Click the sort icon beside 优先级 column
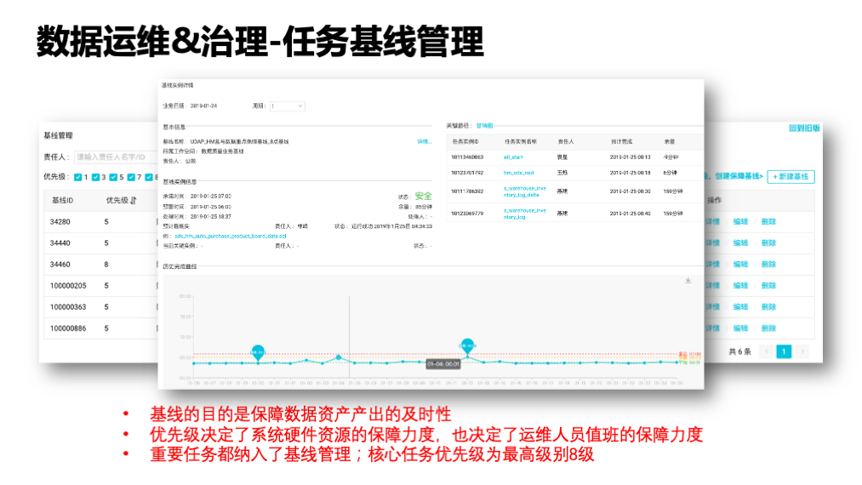 [134, 201]
